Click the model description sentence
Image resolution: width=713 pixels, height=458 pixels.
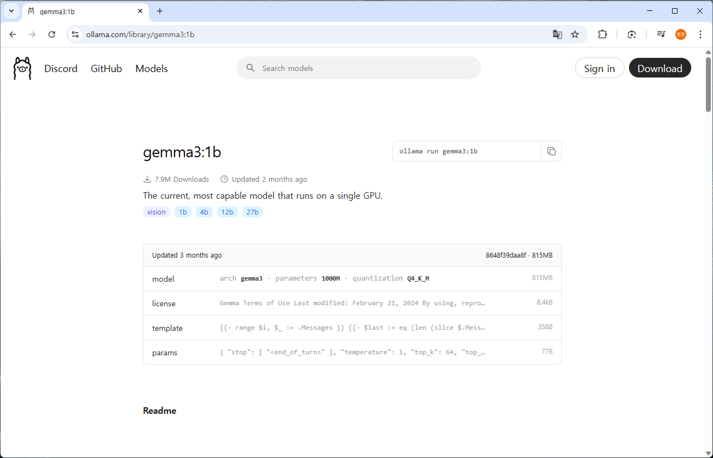coord(263,196)
